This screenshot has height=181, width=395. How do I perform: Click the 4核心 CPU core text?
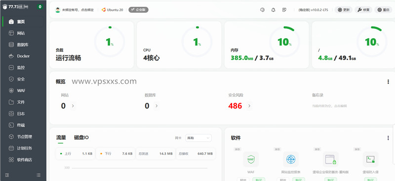tap(152, 58)
